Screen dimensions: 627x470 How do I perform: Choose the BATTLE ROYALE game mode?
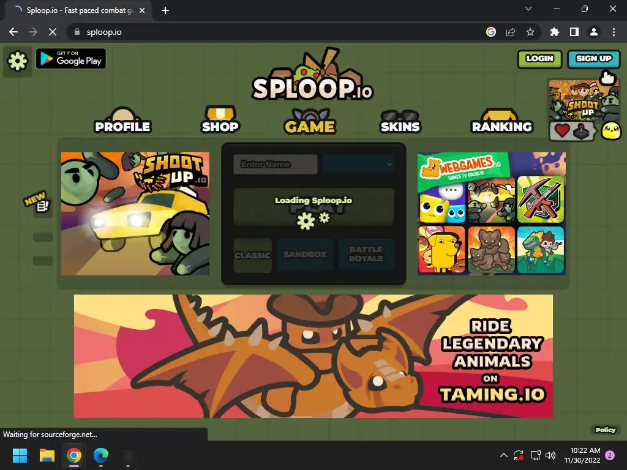[366, 255]
